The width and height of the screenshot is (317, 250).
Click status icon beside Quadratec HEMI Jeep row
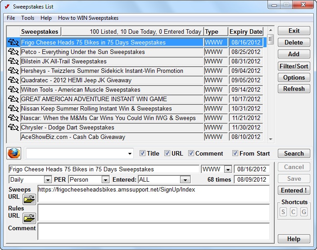[x=14, y=80]
